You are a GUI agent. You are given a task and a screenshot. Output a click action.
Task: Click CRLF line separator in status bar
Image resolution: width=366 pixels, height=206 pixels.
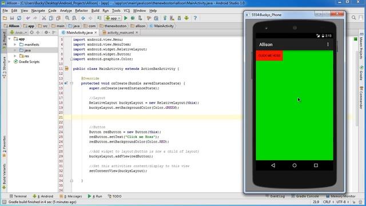point(328,202)
